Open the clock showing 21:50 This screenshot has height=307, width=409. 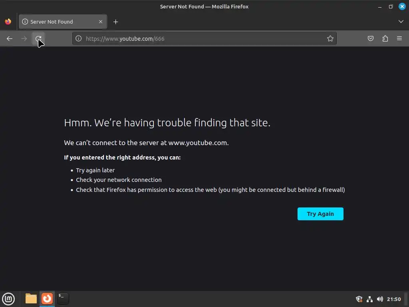[x=394, y=299]
